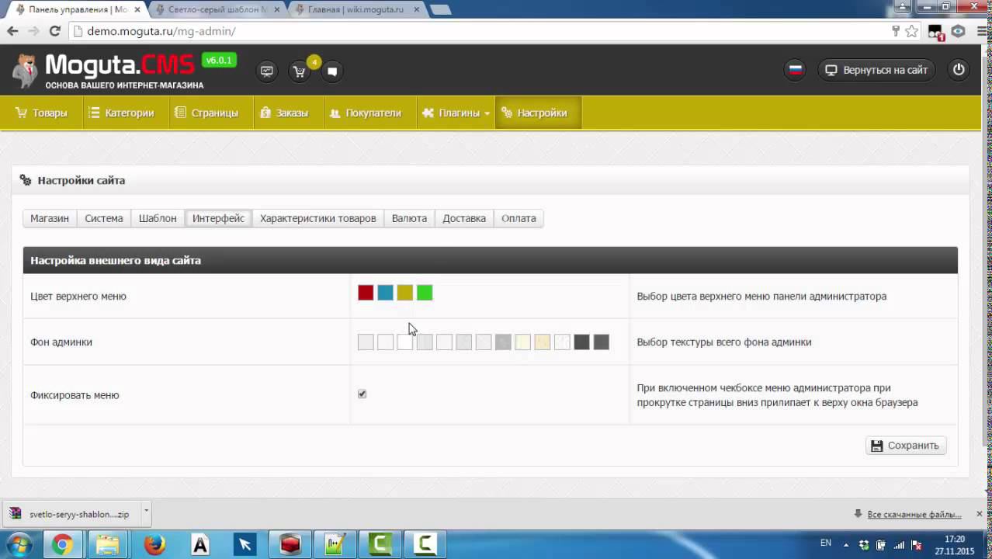
Task: Switch to the wiki.moguta.ru browser tab
Action: 356,9
